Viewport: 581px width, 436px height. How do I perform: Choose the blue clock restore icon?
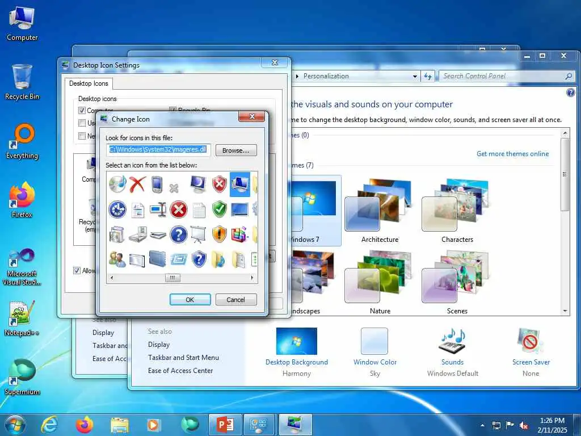tap(117, 209)
